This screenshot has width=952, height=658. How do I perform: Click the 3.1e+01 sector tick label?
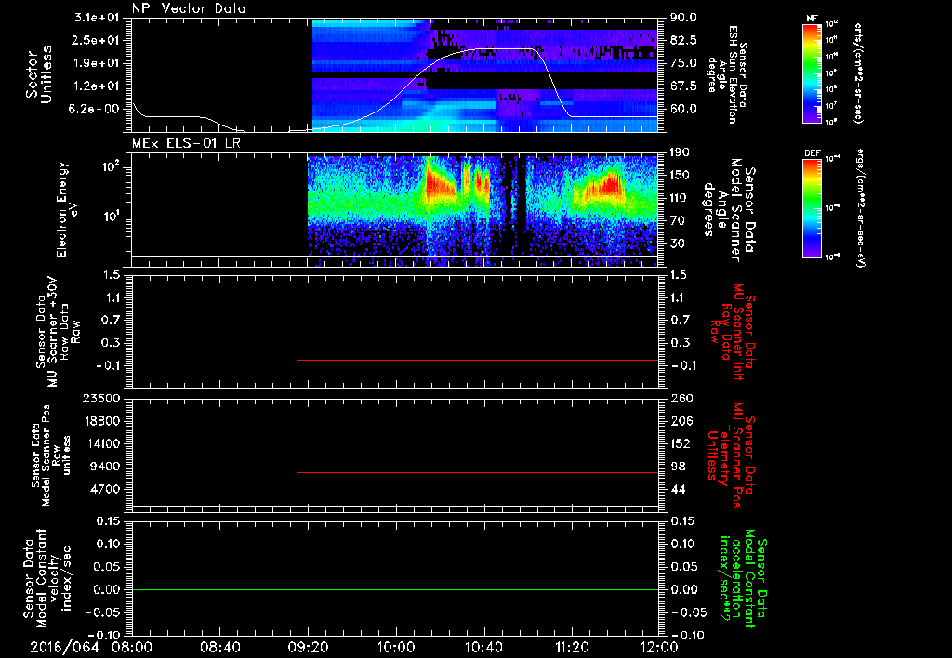[97, 18]
